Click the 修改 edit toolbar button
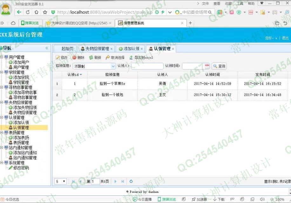 pyautogui.click(x=62, y=58)
